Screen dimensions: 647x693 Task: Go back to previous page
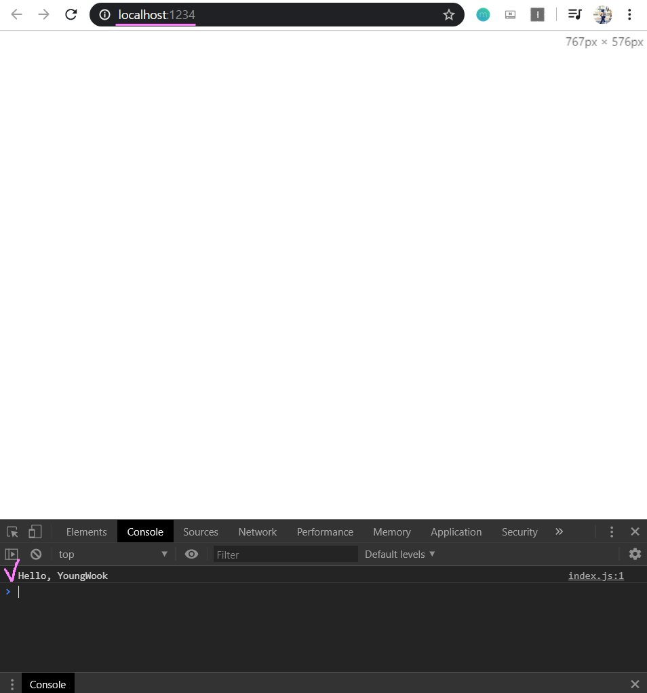pyautogui.click(x=16, y=14)
